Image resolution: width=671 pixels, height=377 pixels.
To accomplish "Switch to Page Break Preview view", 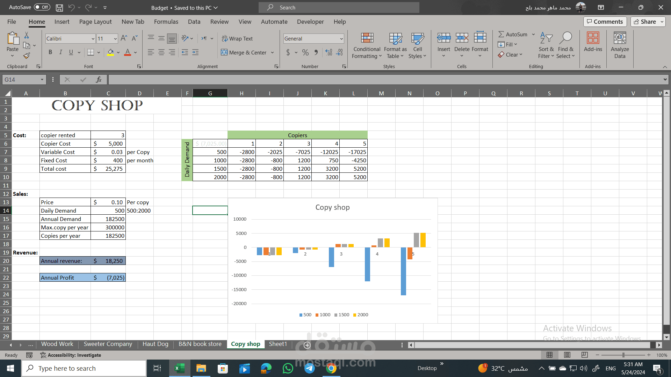I will click(x=584, y=355).
